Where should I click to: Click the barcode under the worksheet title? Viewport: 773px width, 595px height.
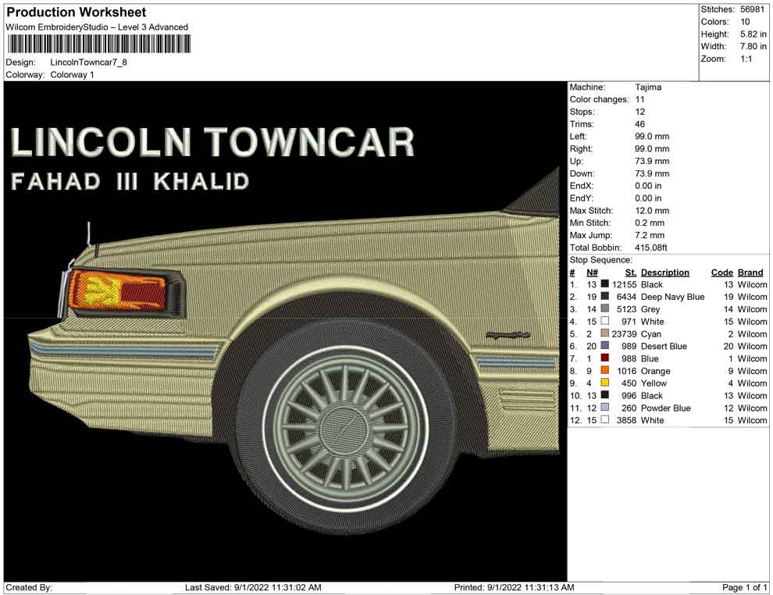[98, 45]
